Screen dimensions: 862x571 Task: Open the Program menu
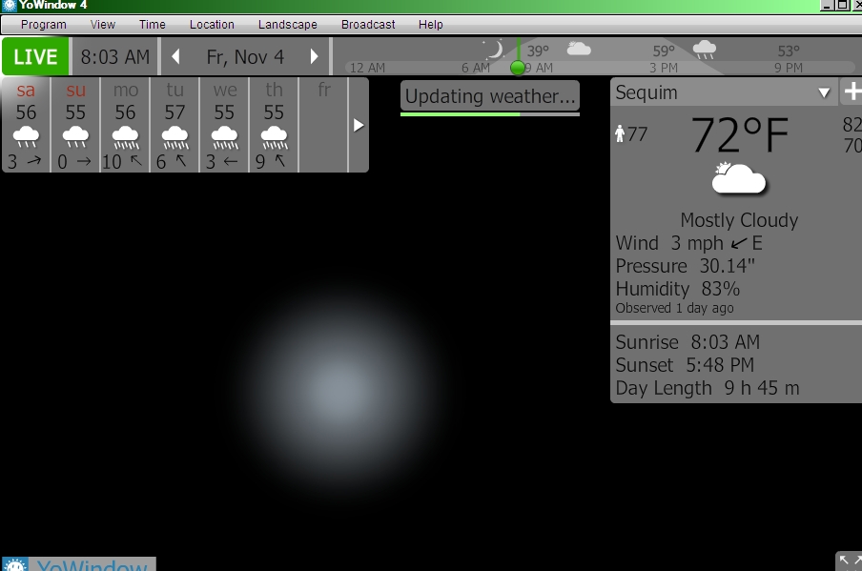point(44,25)
